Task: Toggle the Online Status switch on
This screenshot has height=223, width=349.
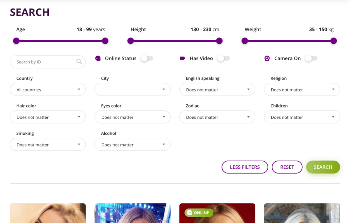Action: 147,58
